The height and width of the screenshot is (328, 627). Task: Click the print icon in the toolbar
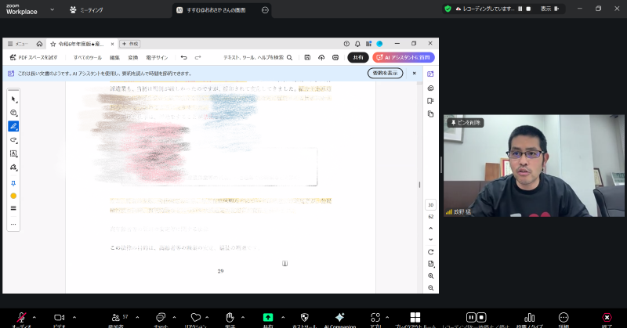point(335,57)
